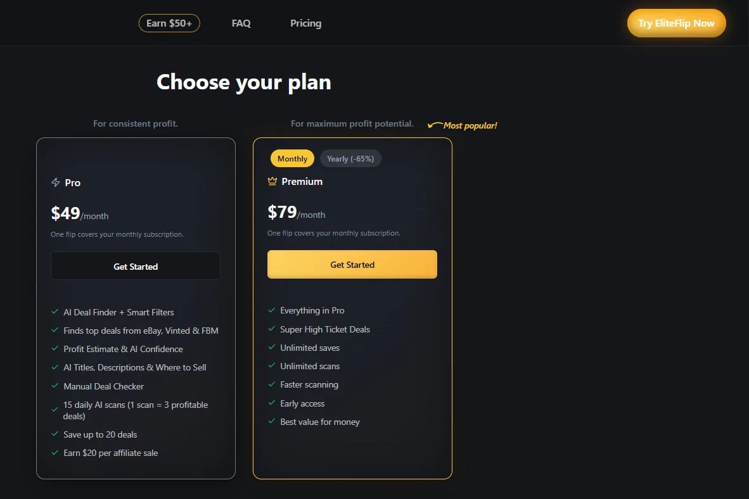Click the Super High Ticket Deals feature
This screenshot has height=499, width=749.
click(325, 329)
